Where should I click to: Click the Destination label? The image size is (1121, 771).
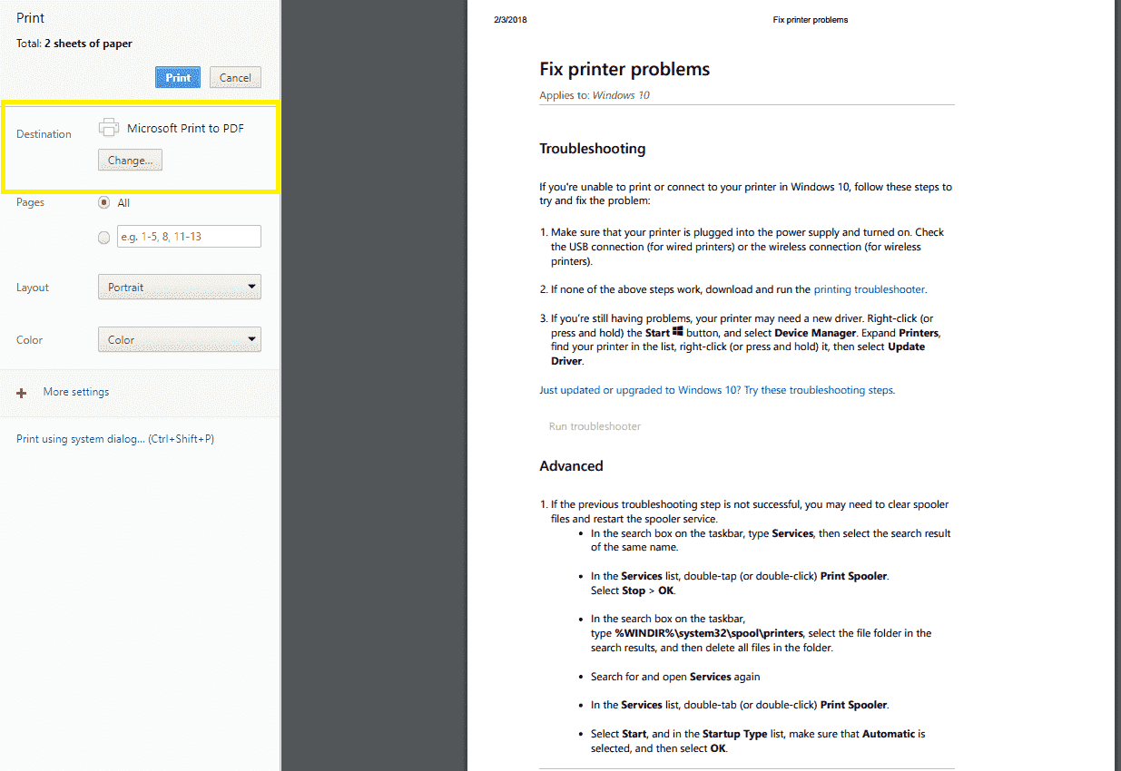(x=44, y=133)
